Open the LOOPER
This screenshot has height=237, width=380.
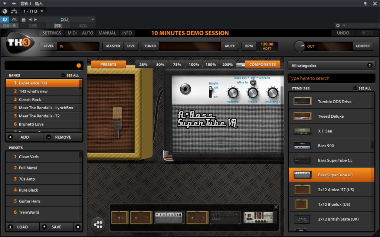[x=363, y=46]
